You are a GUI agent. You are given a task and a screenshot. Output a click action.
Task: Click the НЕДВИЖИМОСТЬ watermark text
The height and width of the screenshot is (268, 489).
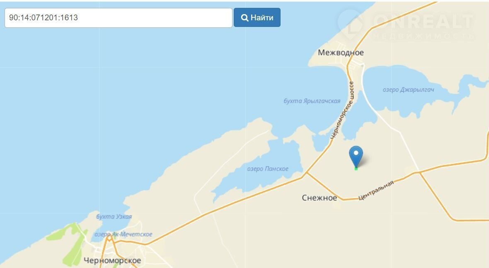click(x=424, y=36)
